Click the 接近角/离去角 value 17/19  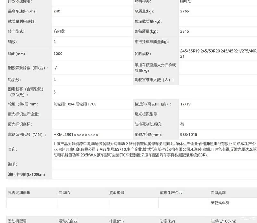point(185,104)
